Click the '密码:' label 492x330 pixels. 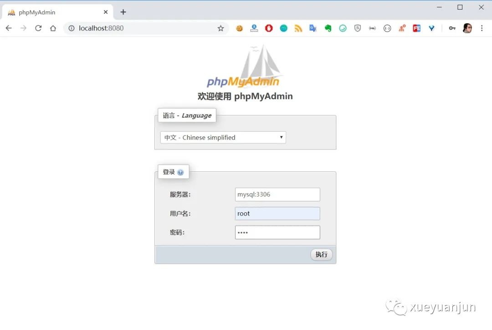(x=177, y=232)
